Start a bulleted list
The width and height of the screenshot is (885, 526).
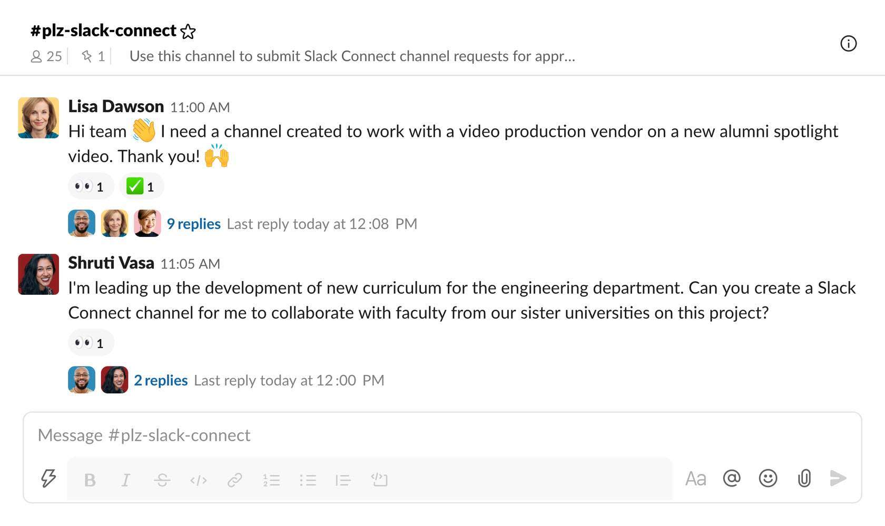tap(308, 480)
